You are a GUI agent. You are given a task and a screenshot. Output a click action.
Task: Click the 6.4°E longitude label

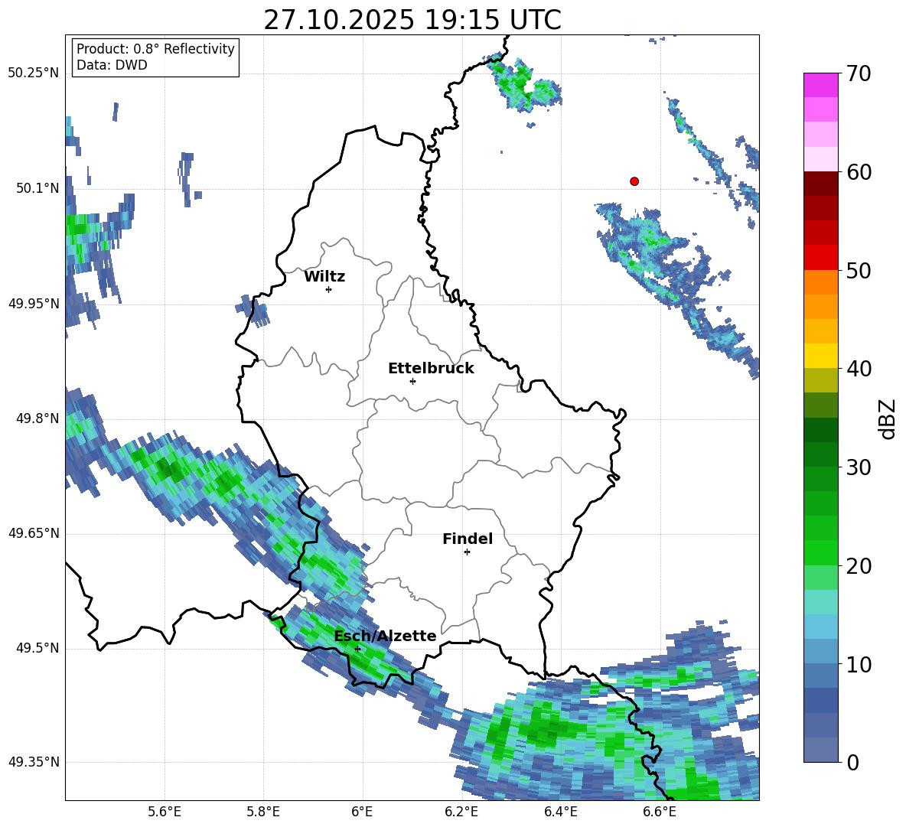click(560, 812)
